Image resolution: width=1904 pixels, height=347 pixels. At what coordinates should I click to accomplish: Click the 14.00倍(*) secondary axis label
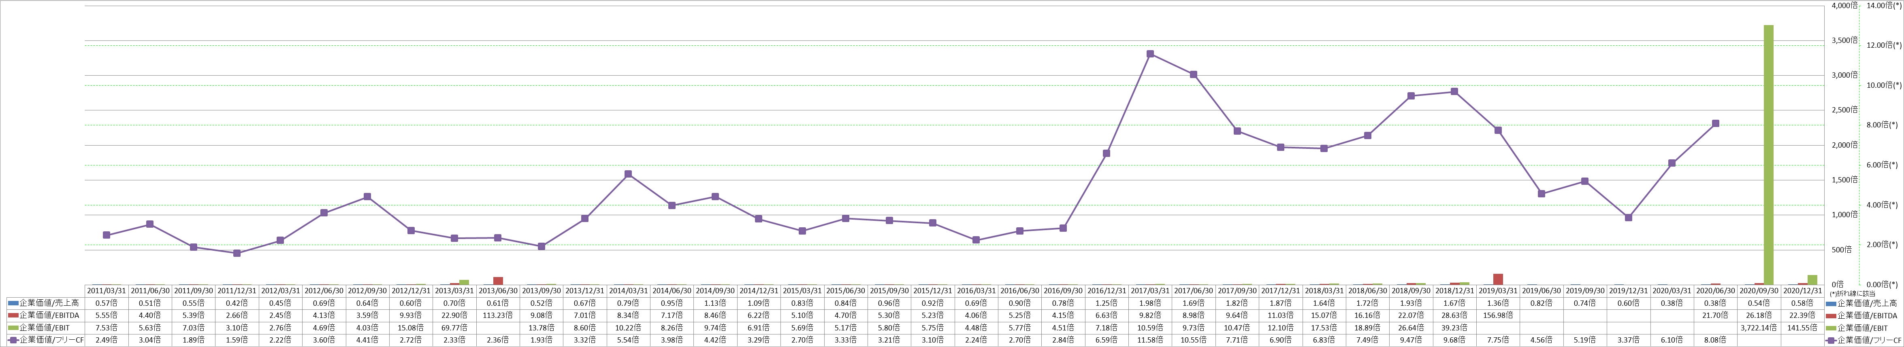(x=1884, y=5)
